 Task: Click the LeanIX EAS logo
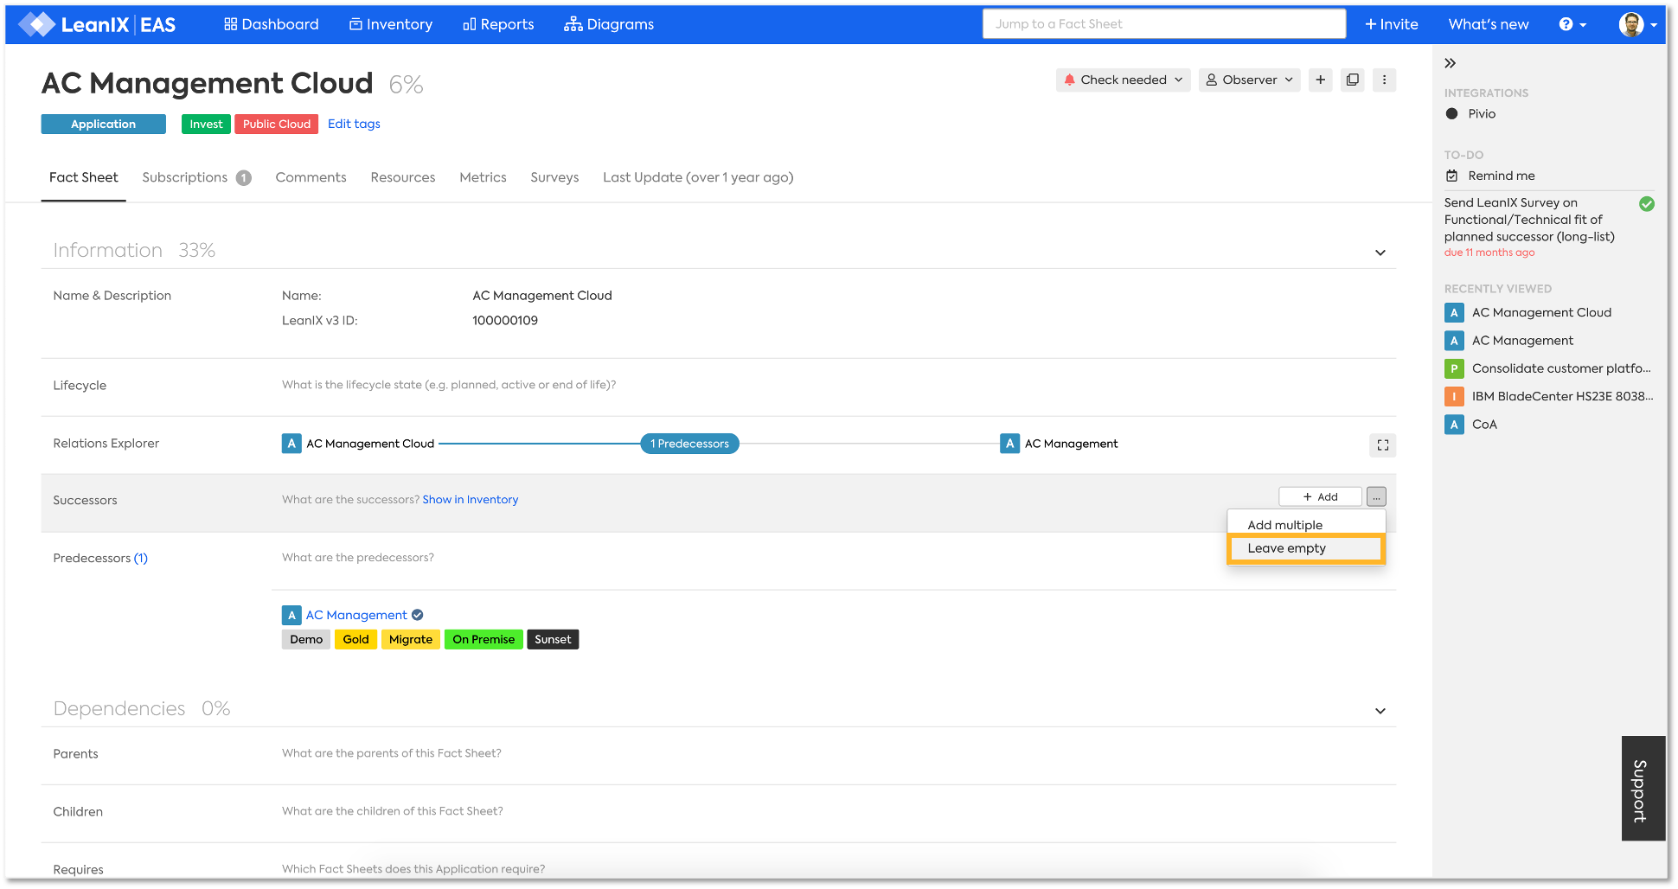click(97, 24)
